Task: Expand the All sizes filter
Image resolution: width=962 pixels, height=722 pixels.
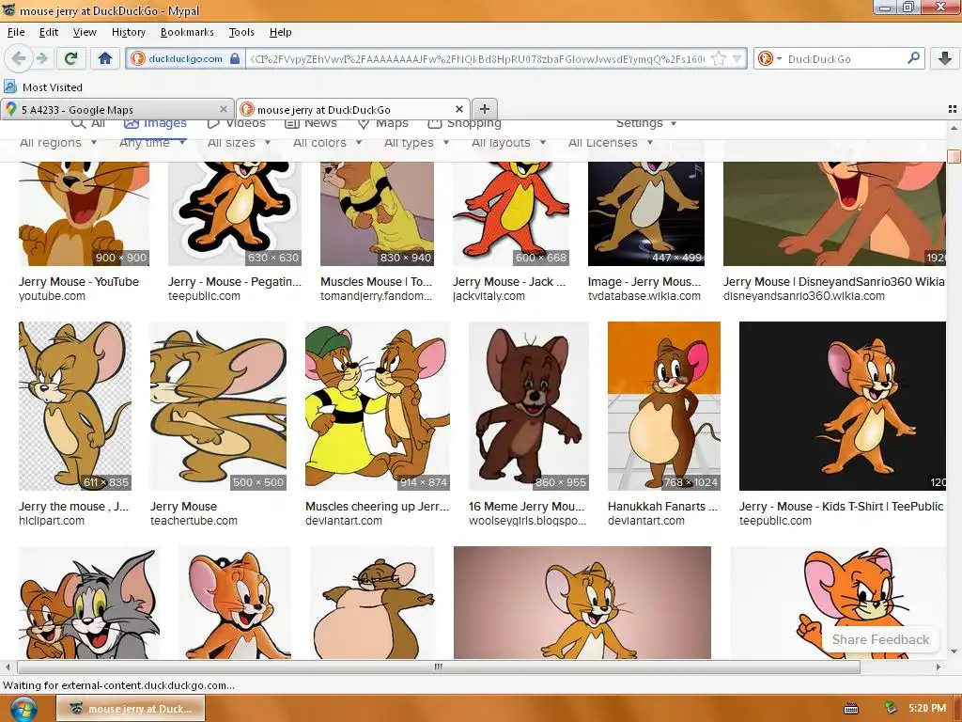Action: tap(239, 143)
